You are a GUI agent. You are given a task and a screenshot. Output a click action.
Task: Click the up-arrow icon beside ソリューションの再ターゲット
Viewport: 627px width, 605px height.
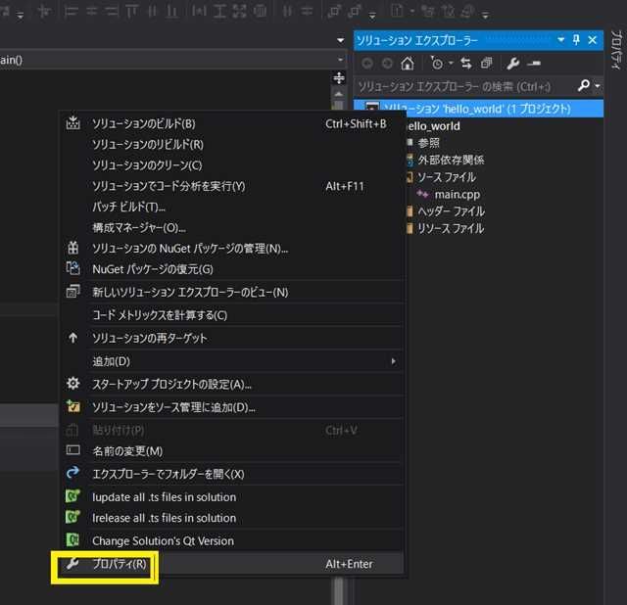click(72, 338)
